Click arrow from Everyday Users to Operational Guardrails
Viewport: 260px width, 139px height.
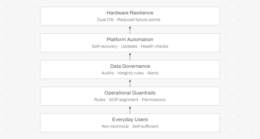click(x=130, y=109)
